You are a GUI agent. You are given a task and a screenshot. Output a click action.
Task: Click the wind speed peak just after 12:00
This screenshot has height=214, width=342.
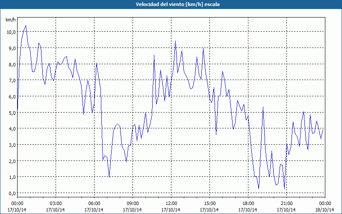175,41
